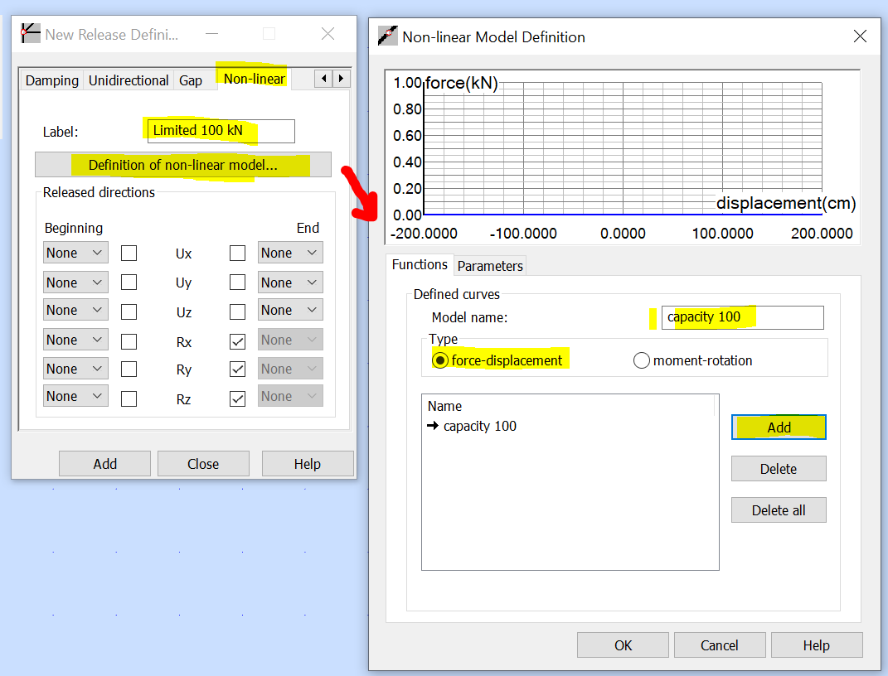Switch to the Parameters tab

tap(490, 266)
